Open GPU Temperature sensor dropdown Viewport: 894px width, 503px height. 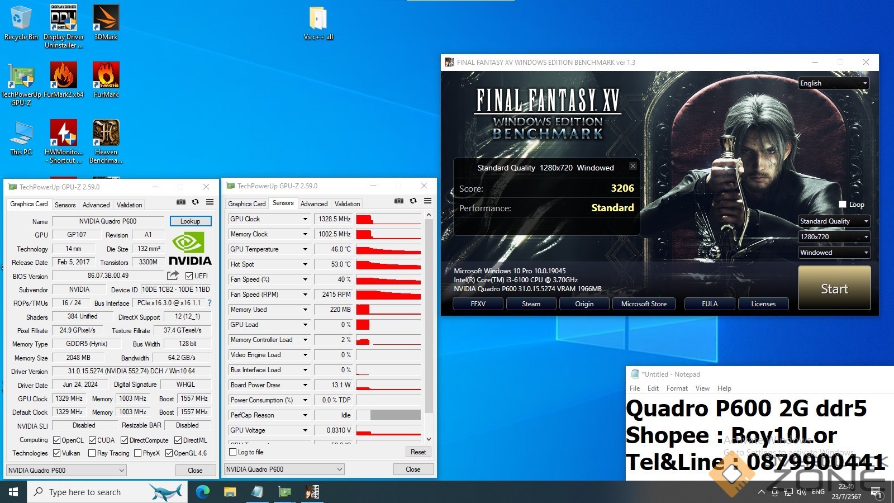click(x=305, y=249)
